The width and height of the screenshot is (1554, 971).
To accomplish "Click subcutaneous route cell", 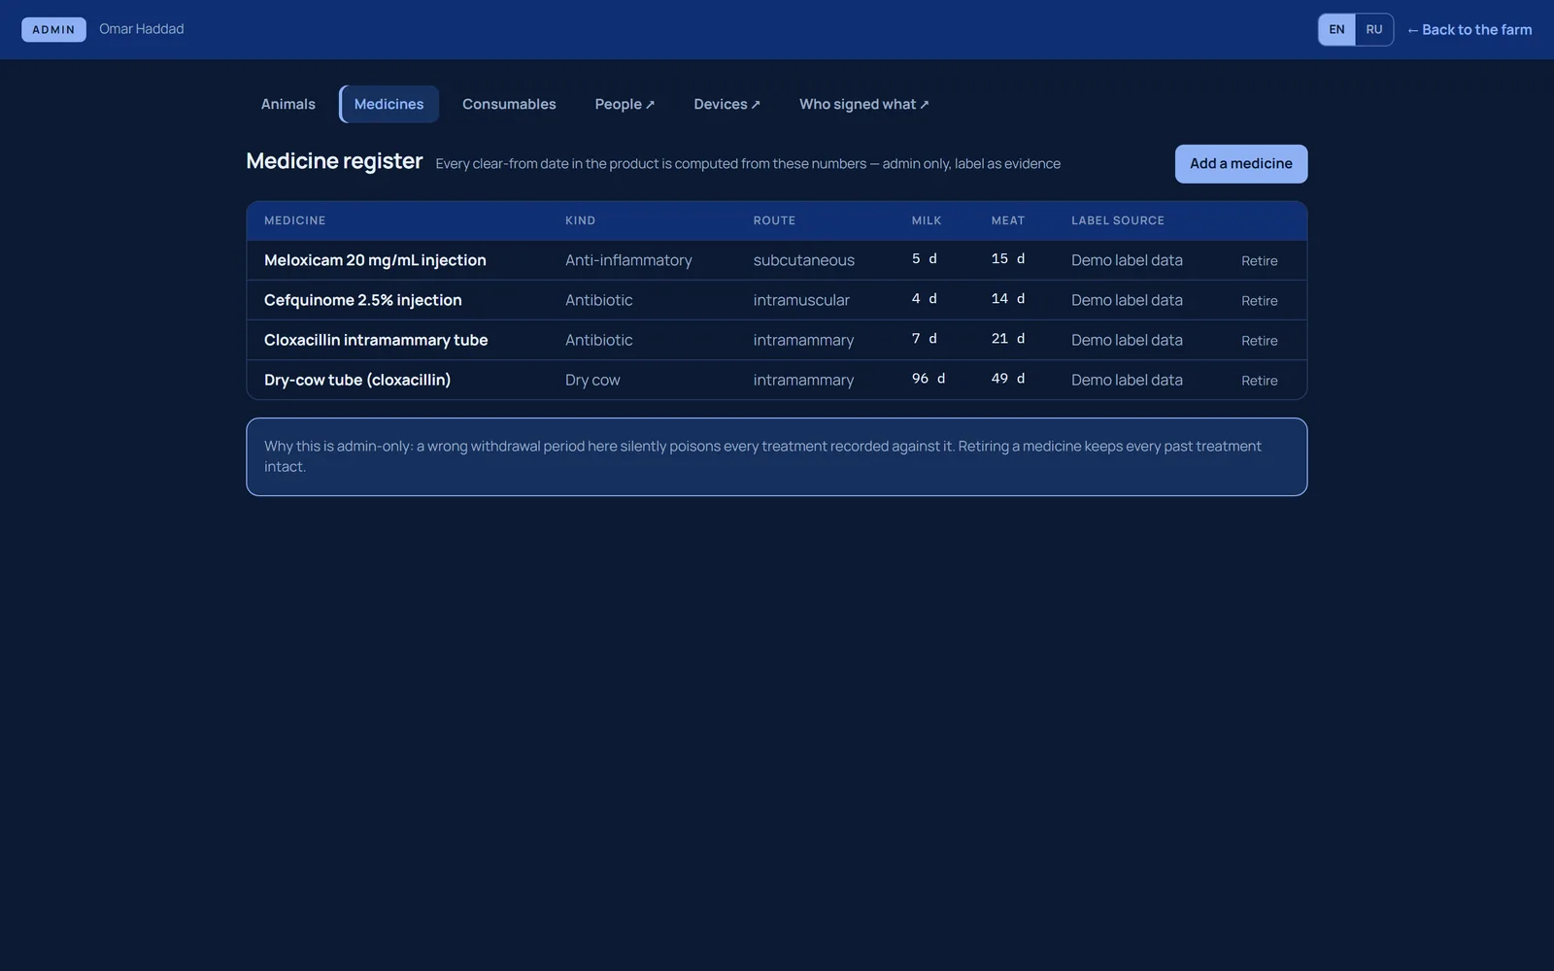I will pos(803,260).
